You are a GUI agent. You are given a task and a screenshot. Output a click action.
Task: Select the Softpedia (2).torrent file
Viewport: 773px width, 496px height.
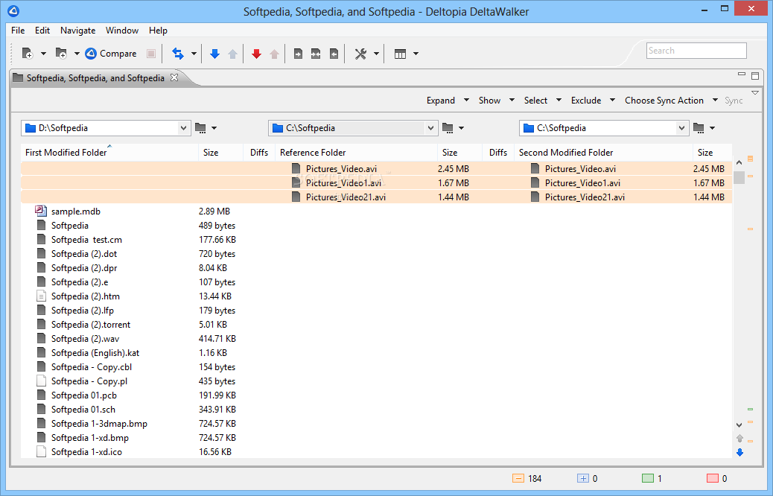pos(91,325)
